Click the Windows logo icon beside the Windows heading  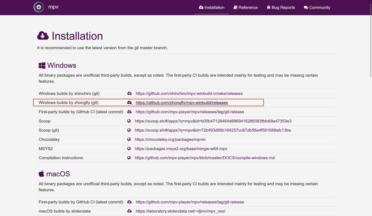pyautogui.click(x=42, y=66)
